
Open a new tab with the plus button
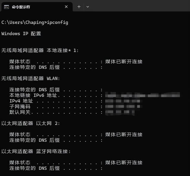point(79,7)
